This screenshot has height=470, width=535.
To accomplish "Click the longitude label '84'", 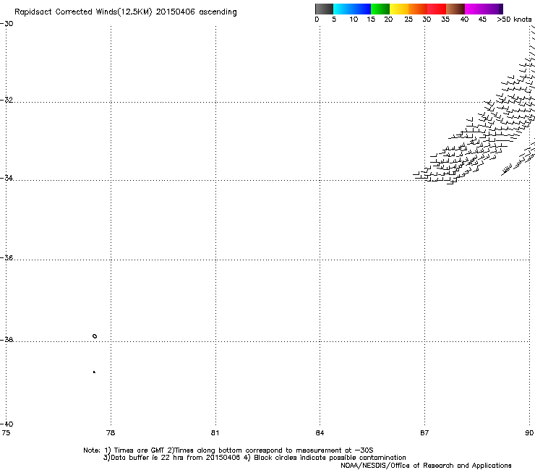I will point(320,433).
